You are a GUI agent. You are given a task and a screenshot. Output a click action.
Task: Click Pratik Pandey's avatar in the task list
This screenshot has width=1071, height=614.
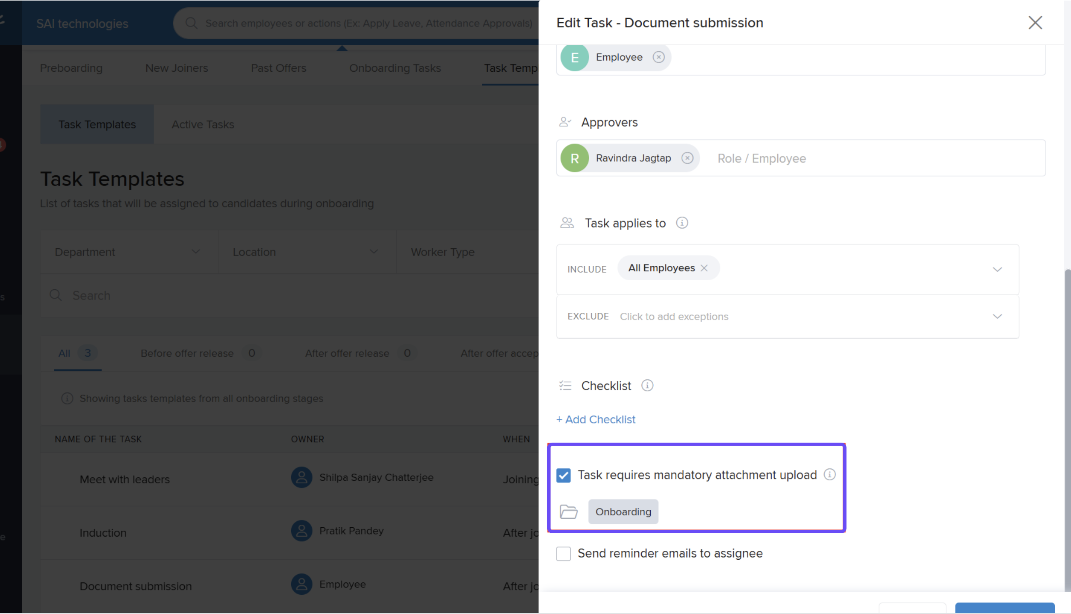tap(301, 531)
